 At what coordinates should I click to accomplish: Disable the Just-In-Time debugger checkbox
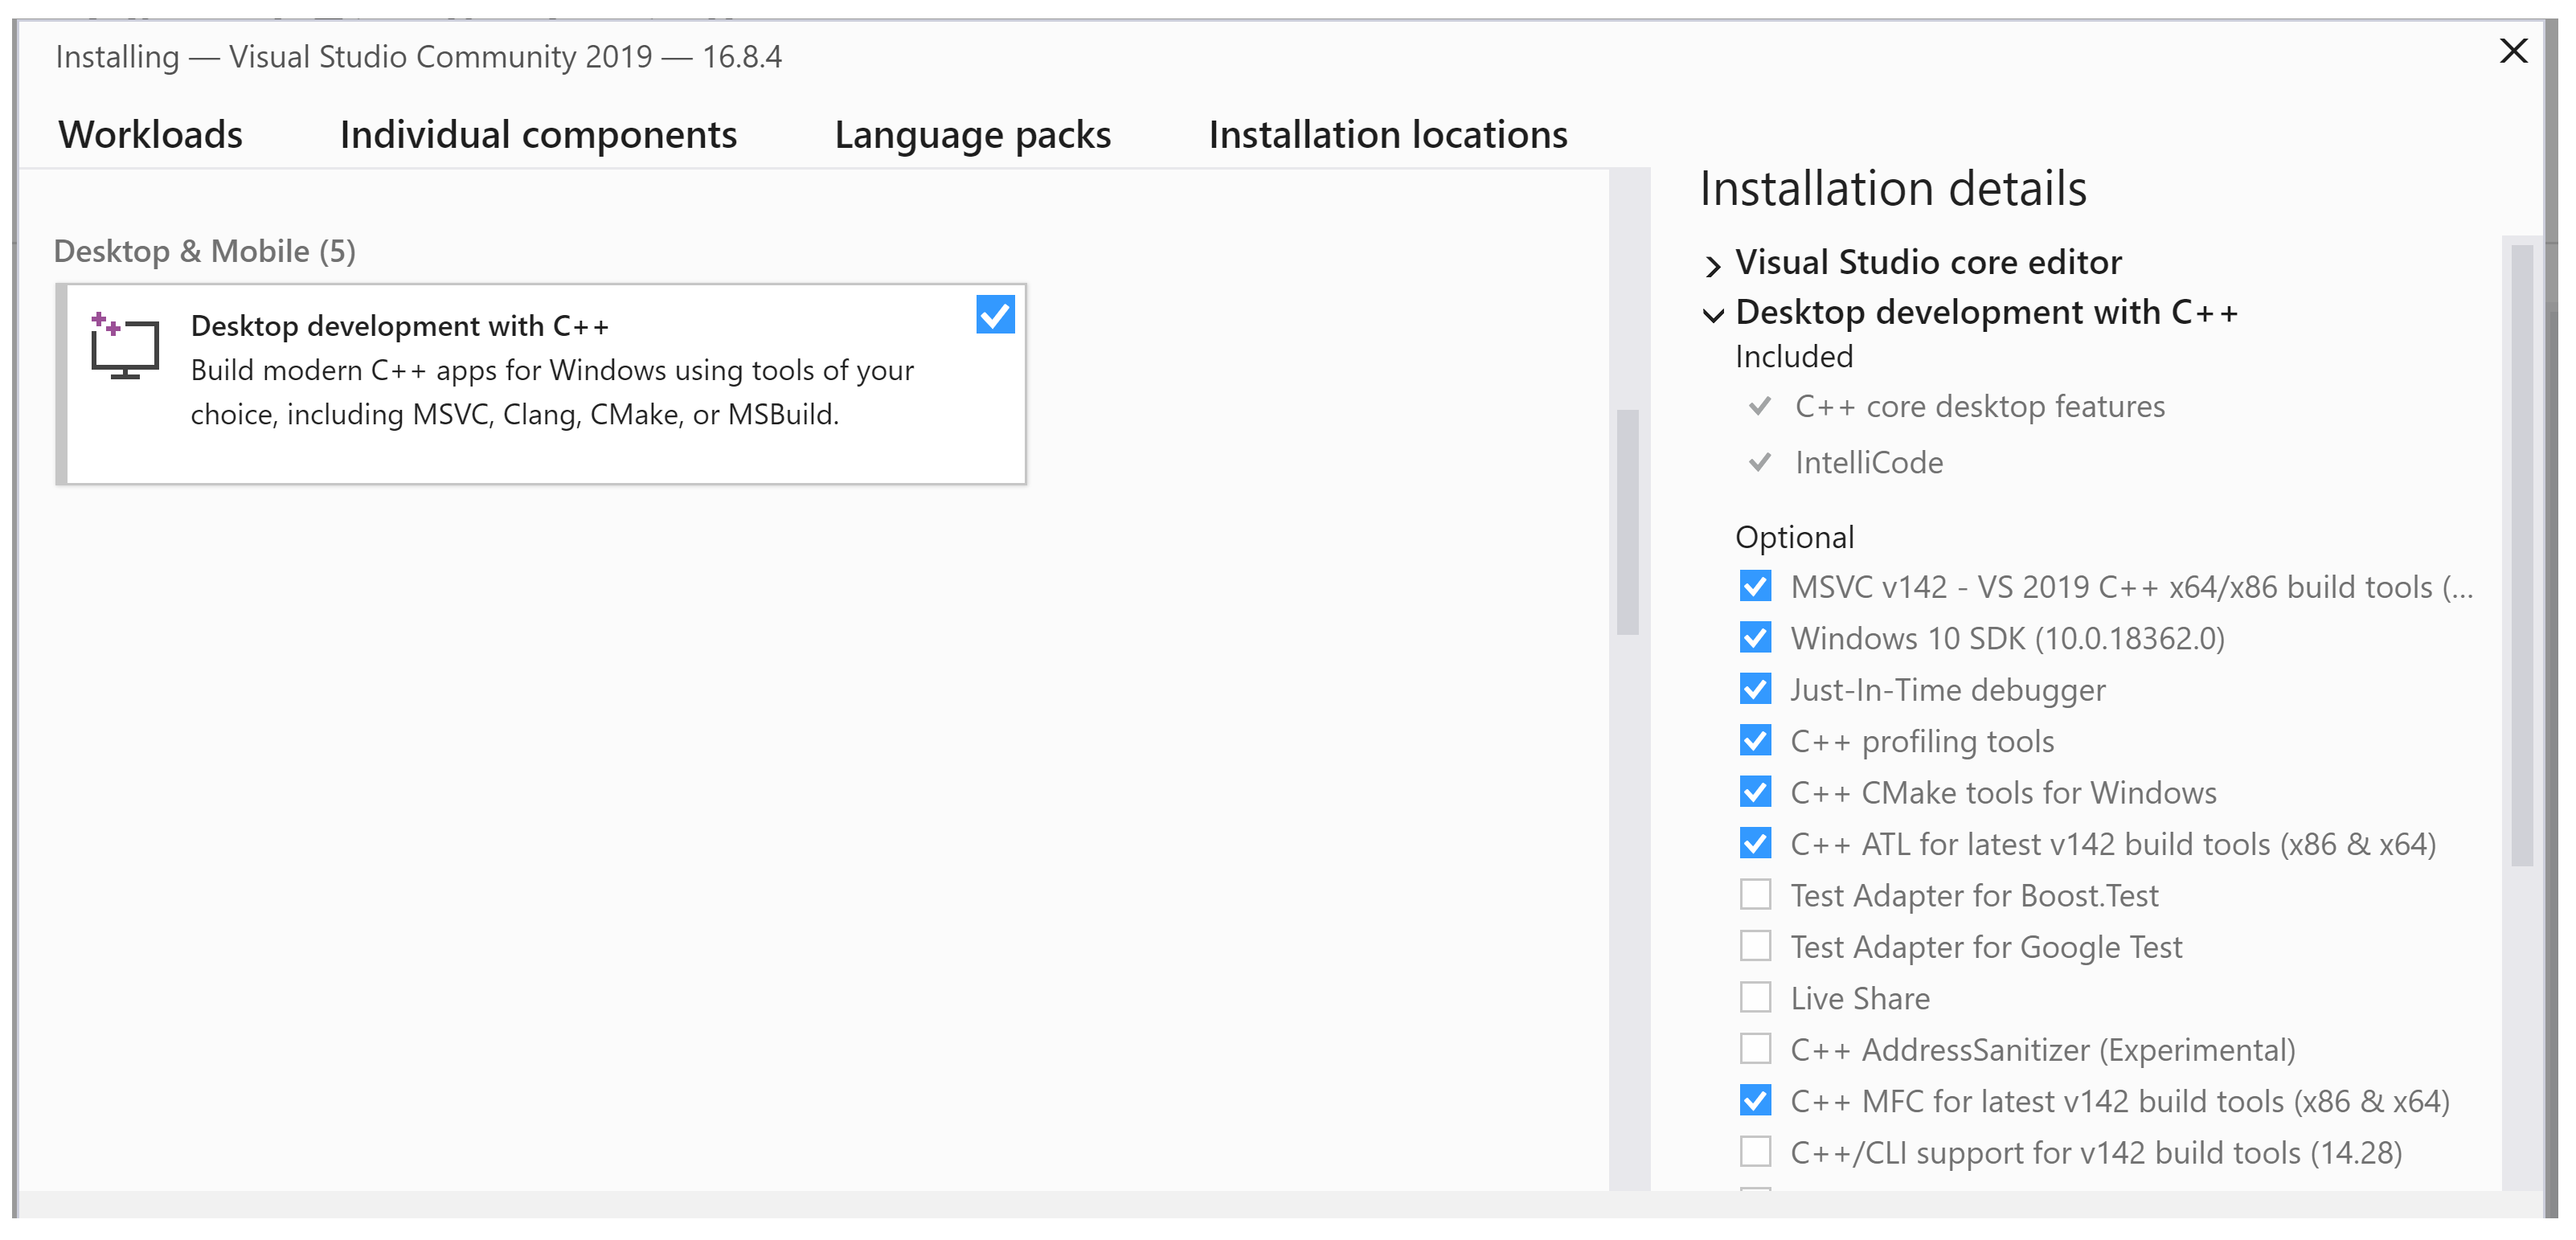pyautogui.click(x=1755, y=689)
